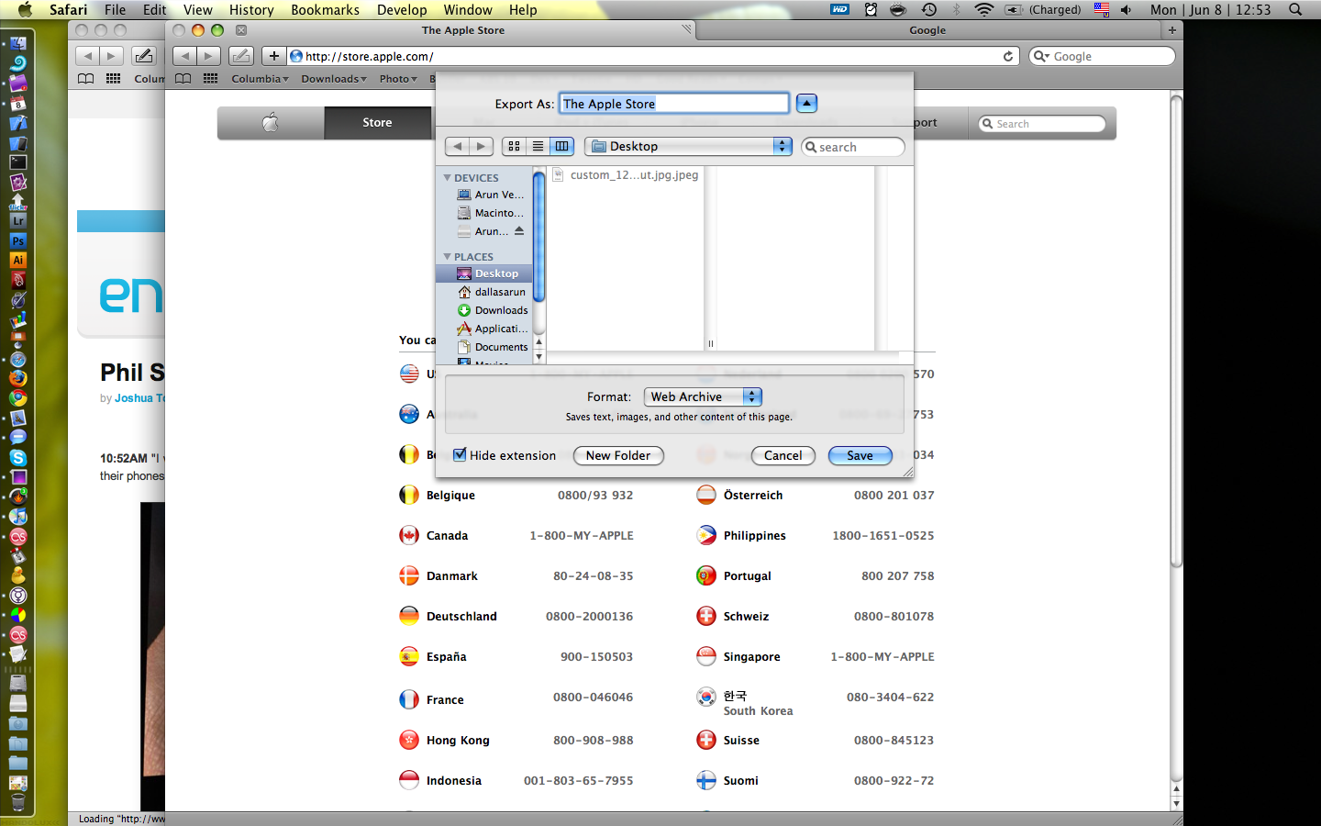Click the Save button

click(x=860, y=455)
